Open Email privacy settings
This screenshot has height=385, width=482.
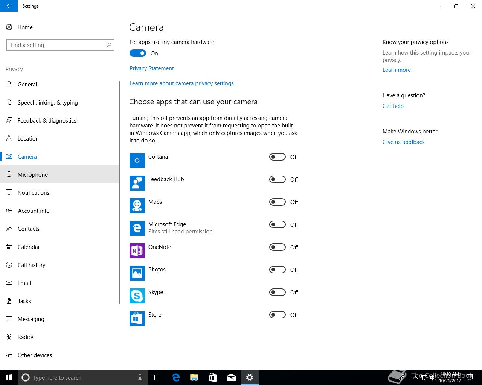59,283
